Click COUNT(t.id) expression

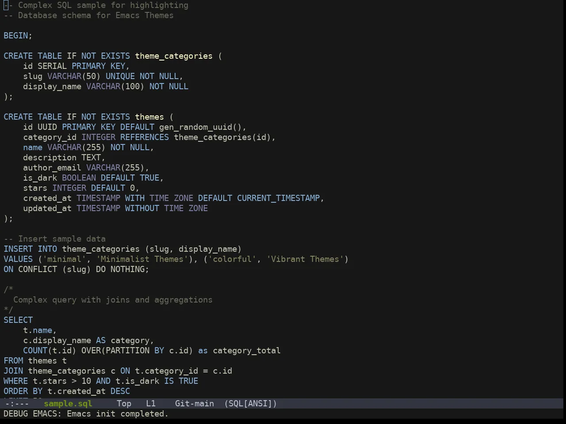coord(50,351)
